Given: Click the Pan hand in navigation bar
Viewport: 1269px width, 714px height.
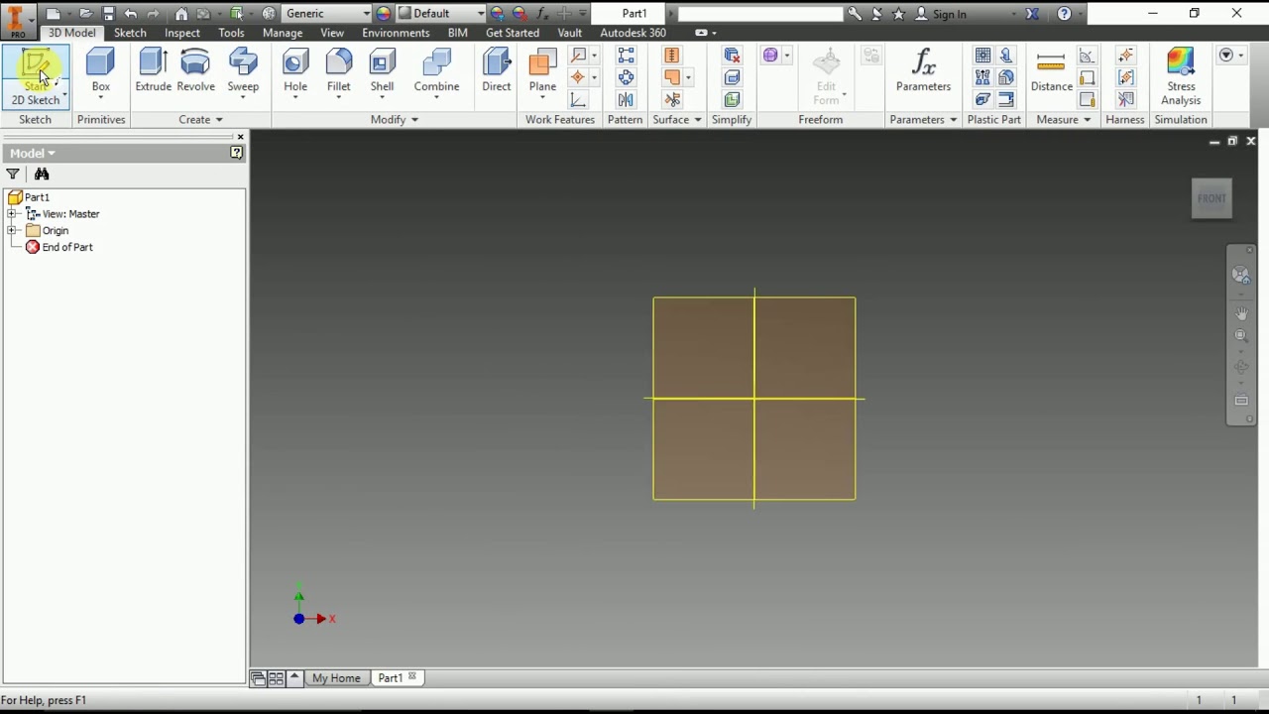Looking at the screenshot, I should click(1241, 312).
